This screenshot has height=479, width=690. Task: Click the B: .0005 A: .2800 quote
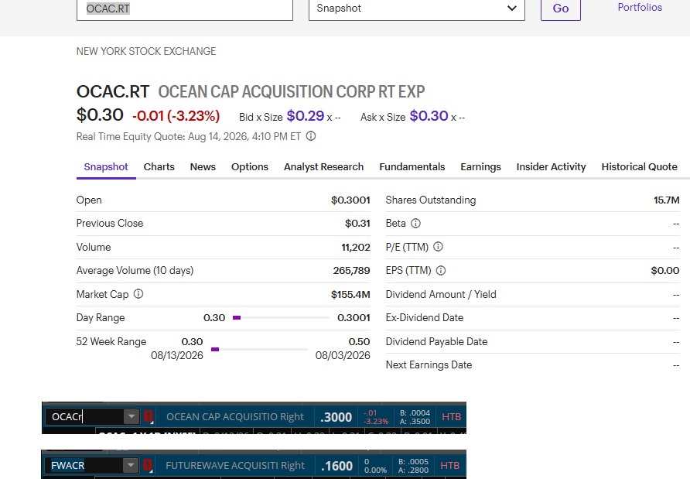413,466
